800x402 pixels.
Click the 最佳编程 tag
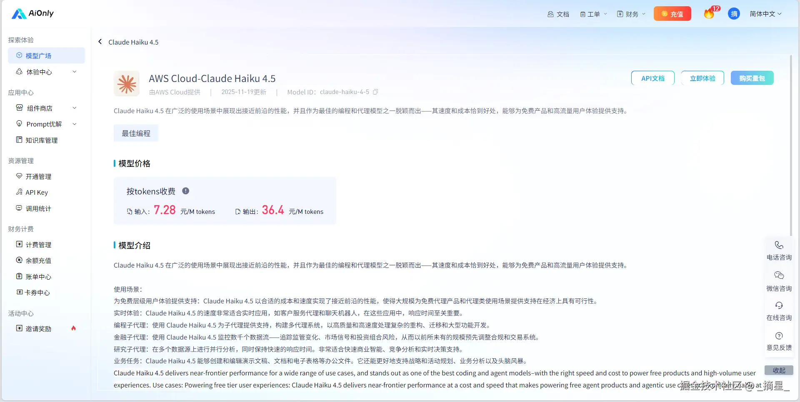pos(136,134)
